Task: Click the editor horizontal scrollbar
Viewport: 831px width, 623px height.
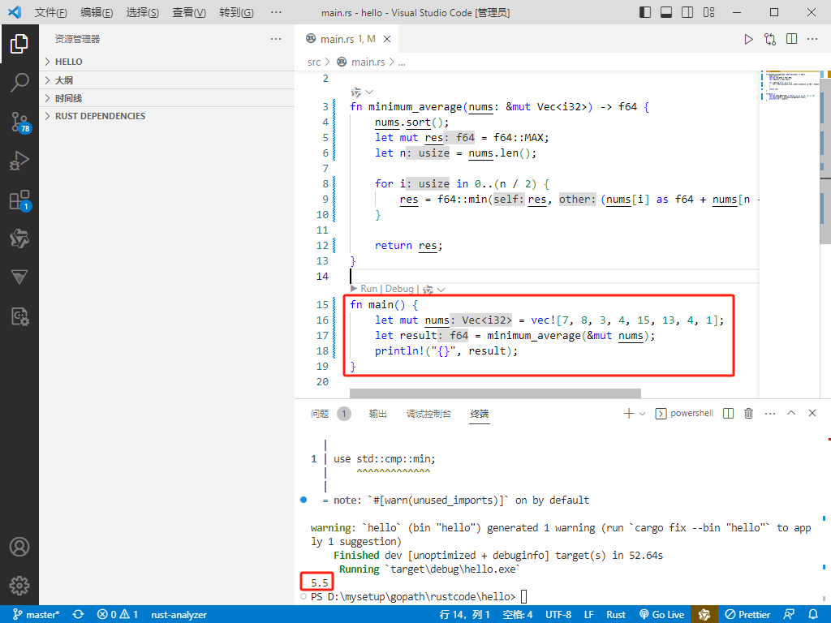Action: click(x=495, y=393)
